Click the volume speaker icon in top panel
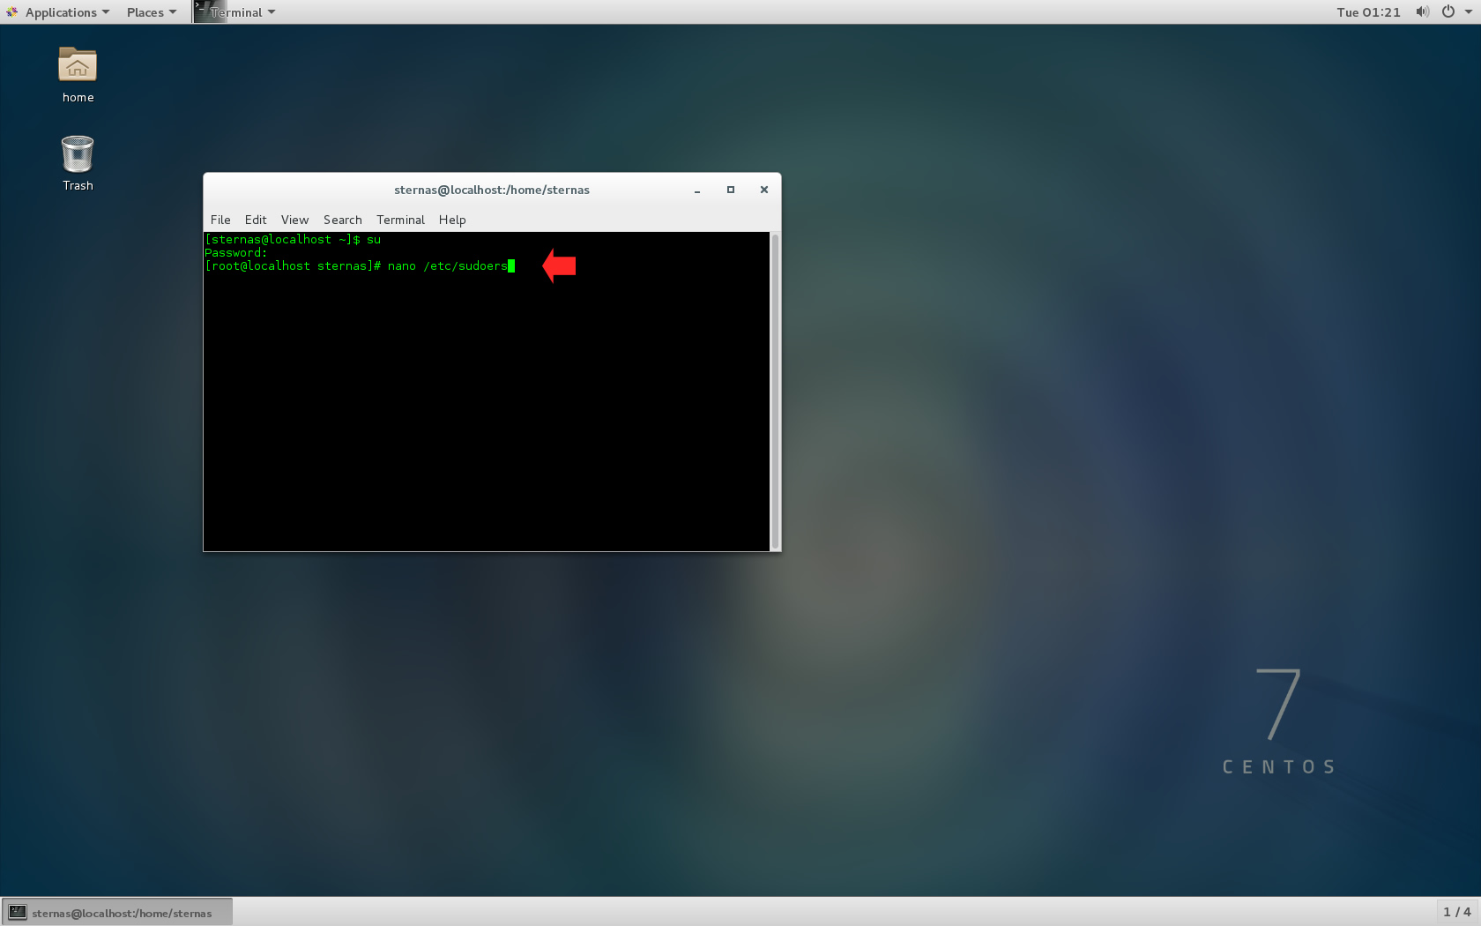Viewport: 1481px width, 926px height. (1422, 12)
